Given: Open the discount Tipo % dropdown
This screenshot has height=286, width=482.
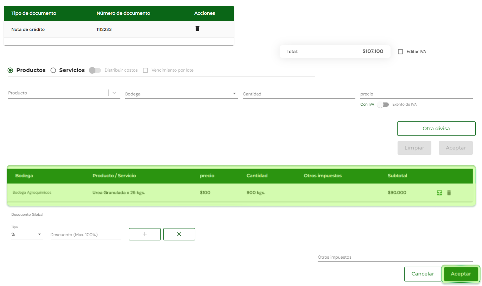Looking at the screenshot, I should (27, 234).
